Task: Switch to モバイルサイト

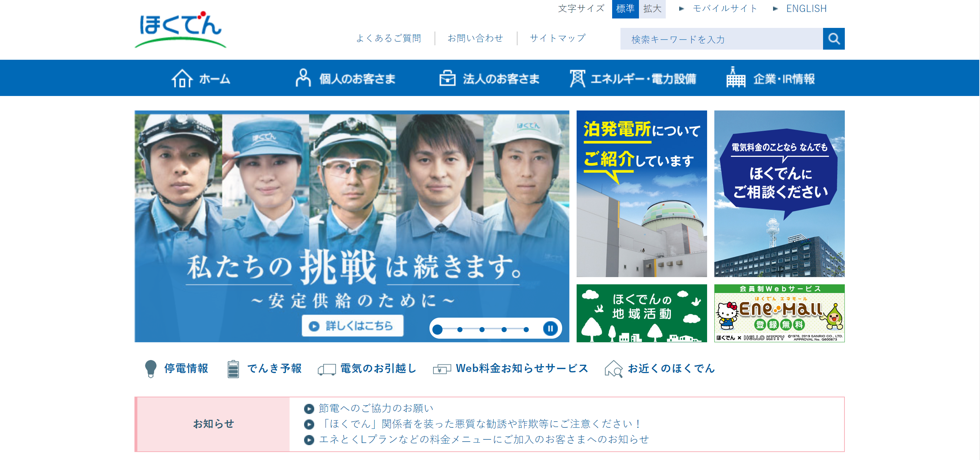Action: pos(725,8)
